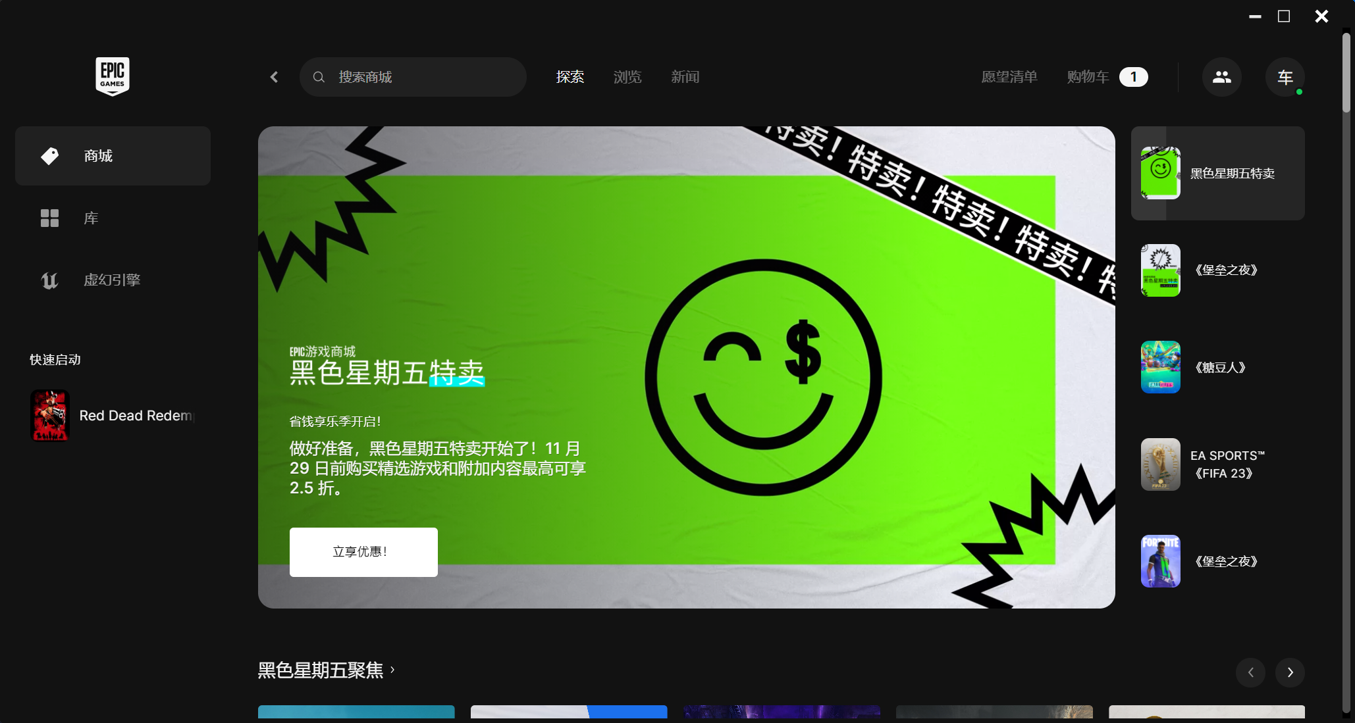The image size is (1355, 723).
Task: Click the store price-tag icon in the sidebar
Action: pyautogui.click(x=50, y=156)
